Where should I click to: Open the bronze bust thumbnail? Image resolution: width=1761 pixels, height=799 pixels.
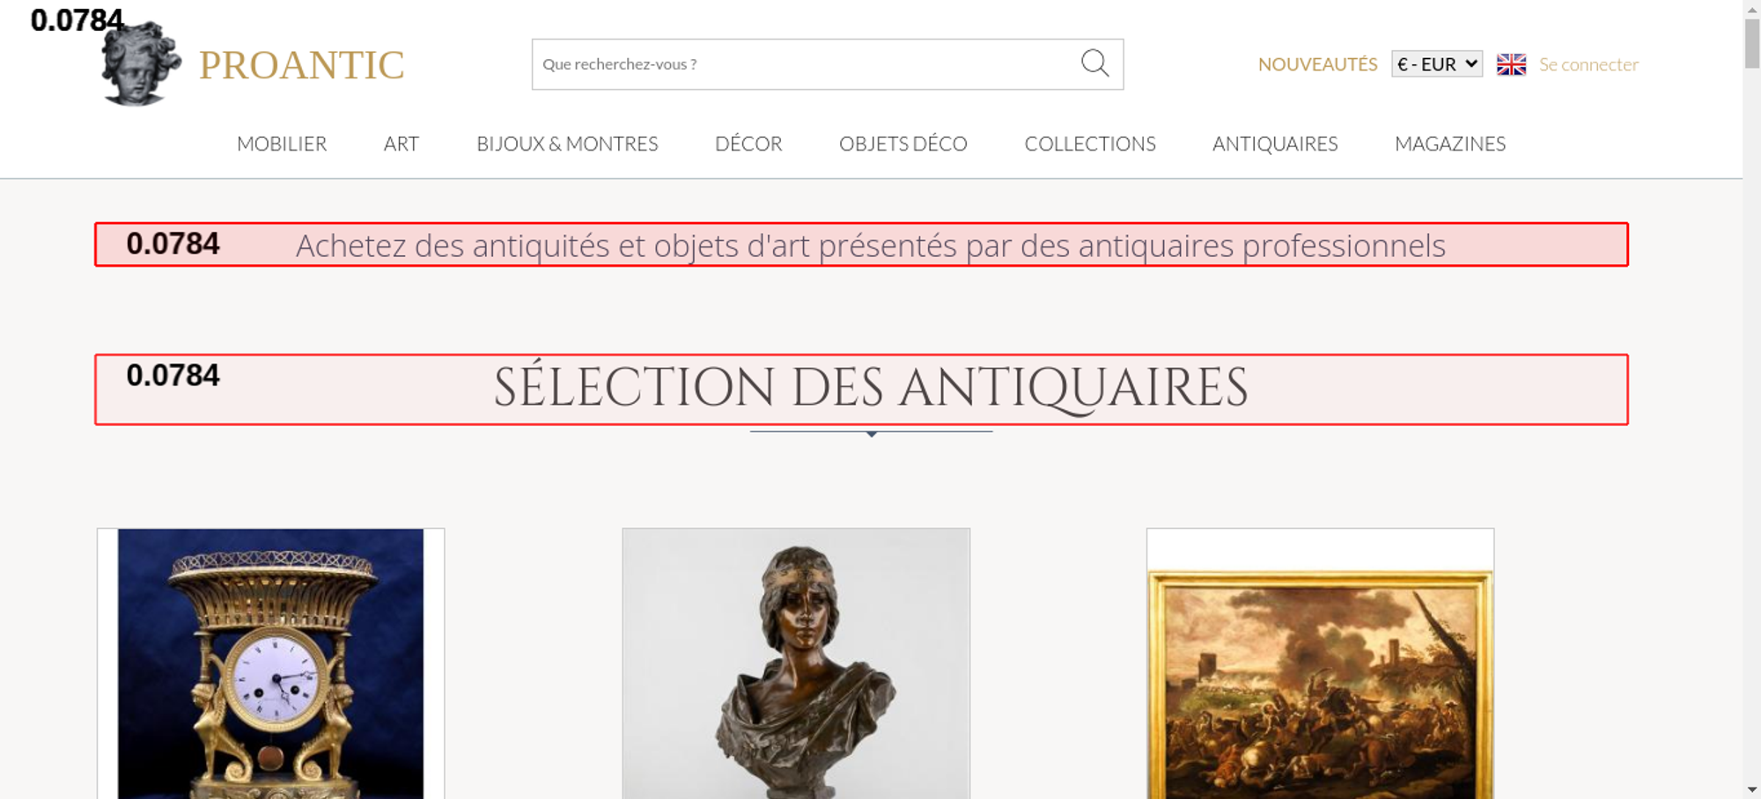[x=796, y=663]
